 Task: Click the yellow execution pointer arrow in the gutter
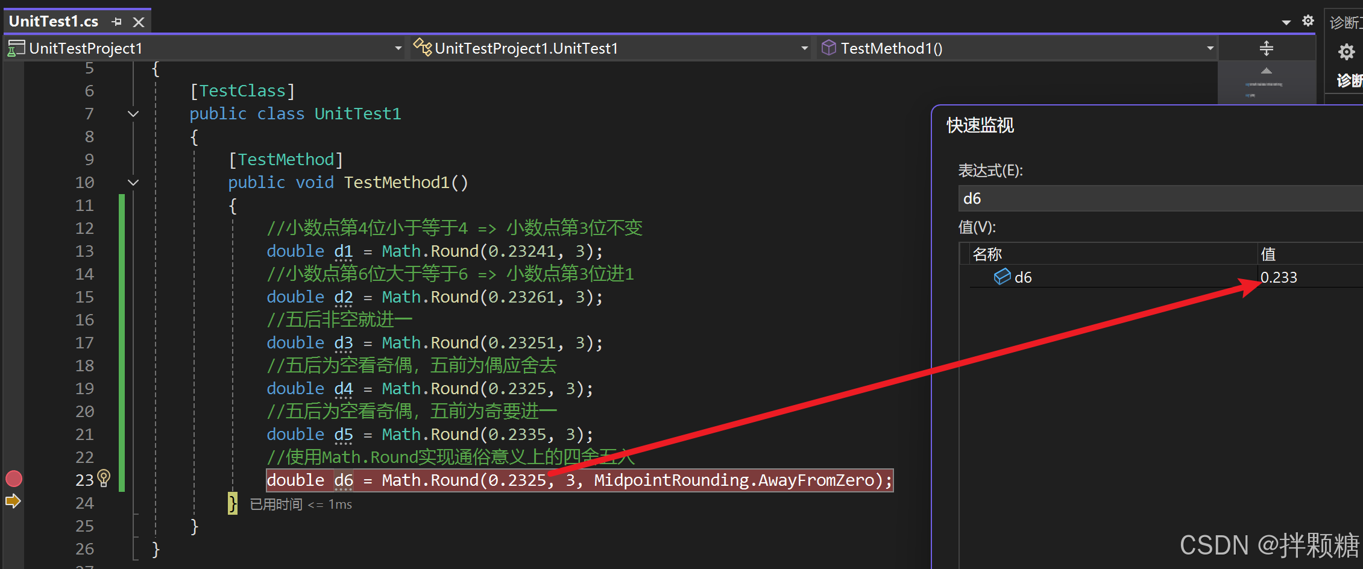[x=13, y=500]
